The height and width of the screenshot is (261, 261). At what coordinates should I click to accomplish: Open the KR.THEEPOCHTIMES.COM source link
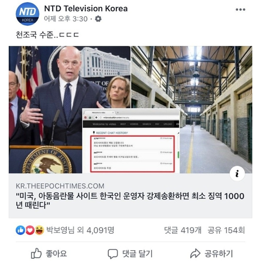pyautogui.click(x=60, y=186)
